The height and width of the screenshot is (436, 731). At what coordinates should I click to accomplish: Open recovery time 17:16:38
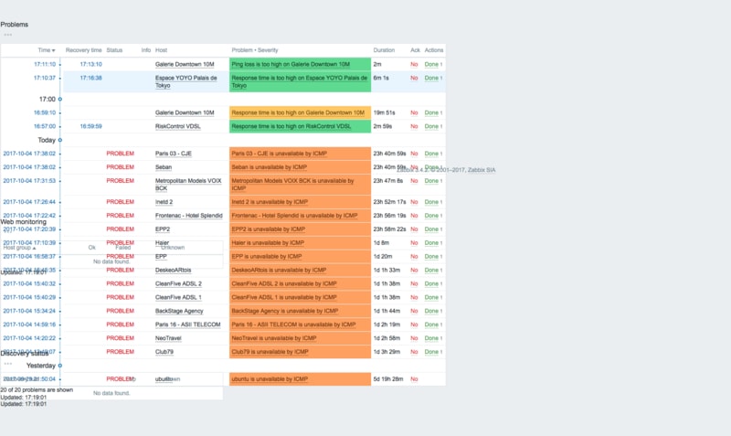point(90,78)
